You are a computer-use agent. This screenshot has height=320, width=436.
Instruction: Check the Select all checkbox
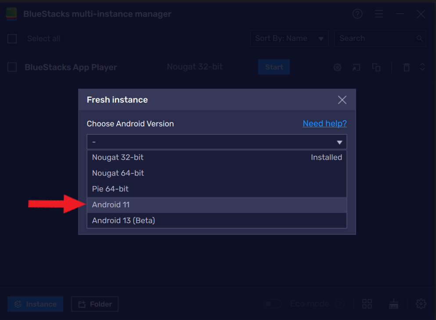point(12,39)
